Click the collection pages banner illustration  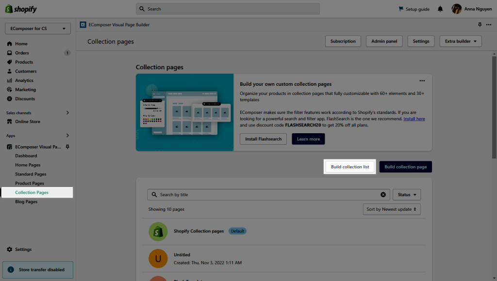coord(185,112)
